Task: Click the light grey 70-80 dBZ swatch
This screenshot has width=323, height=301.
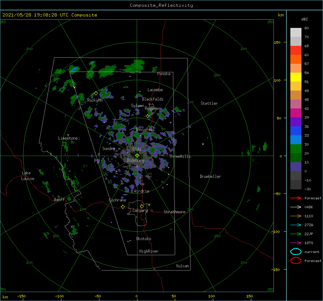Action: click(x=296, y=33)
